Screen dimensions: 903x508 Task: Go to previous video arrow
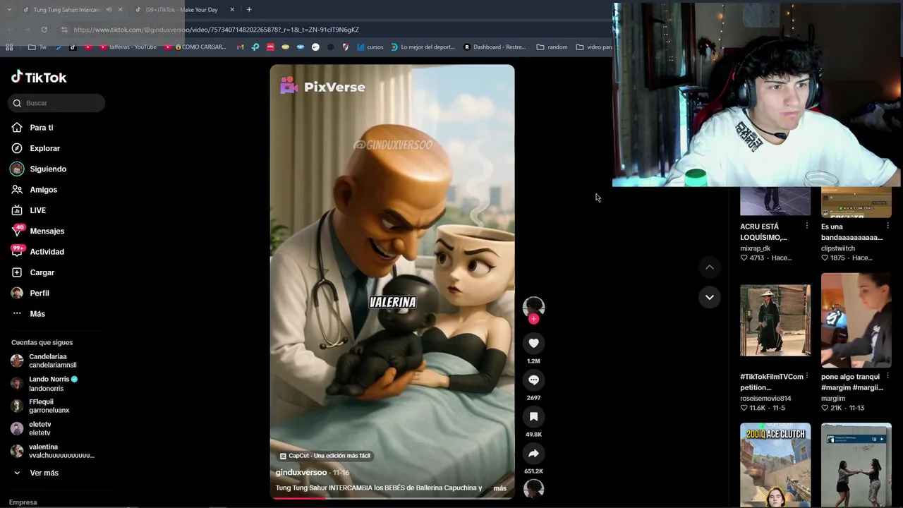710,267
